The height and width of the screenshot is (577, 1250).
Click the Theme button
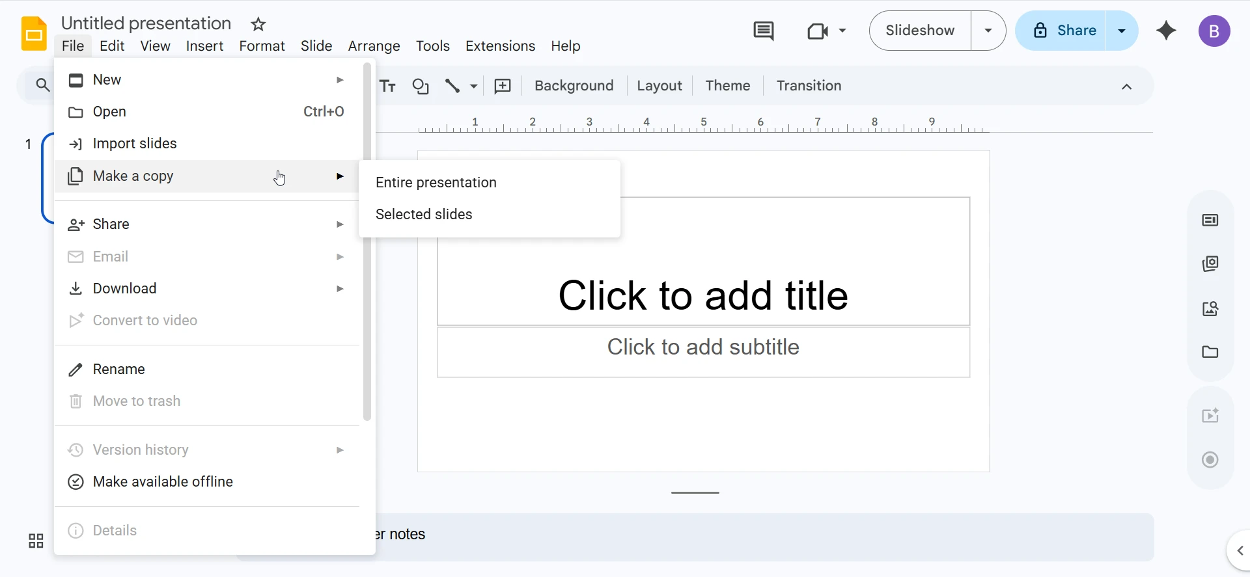pos(728,86)
